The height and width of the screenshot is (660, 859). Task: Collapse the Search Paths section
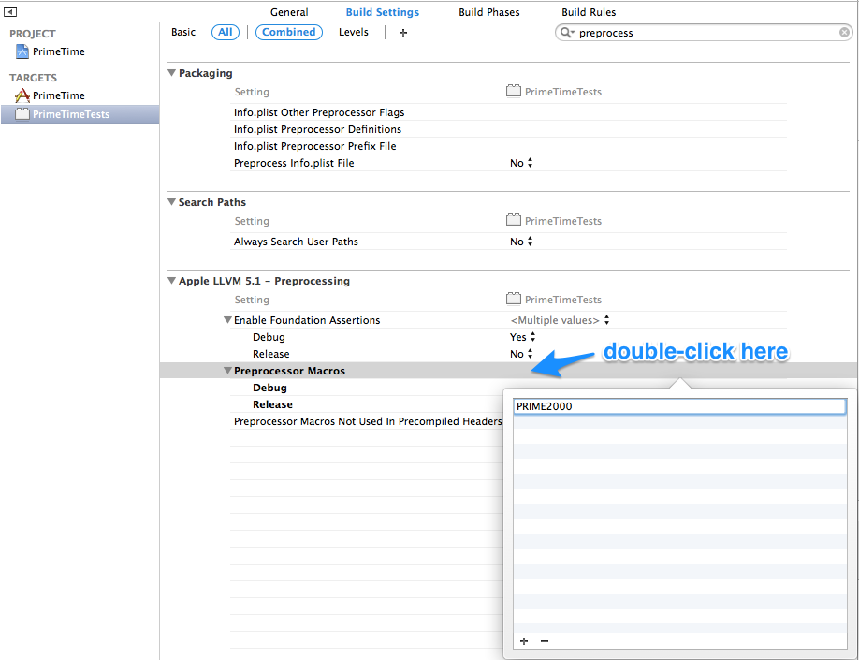(x=171, y=202)
